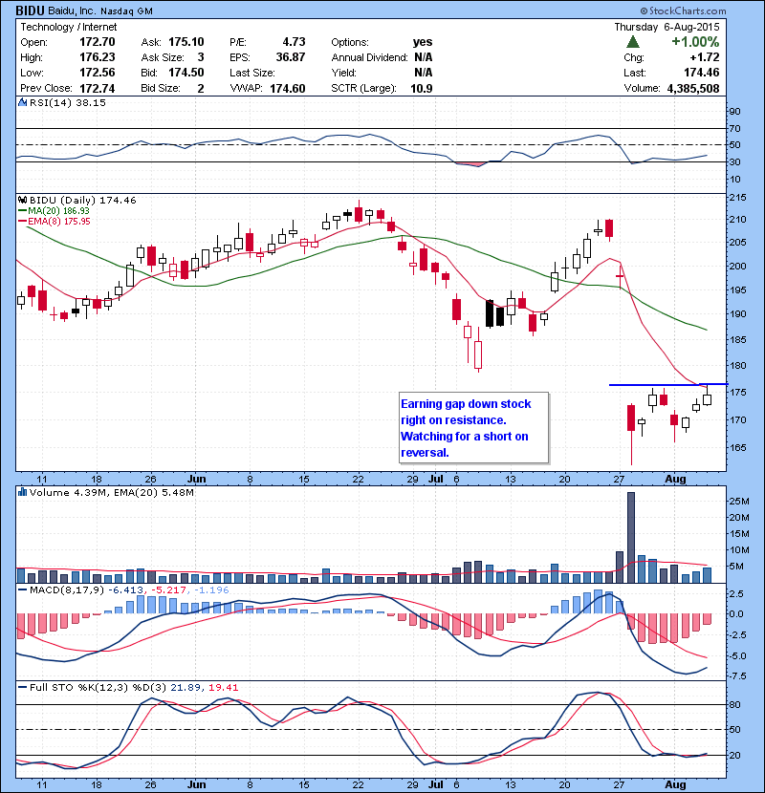This screenshot has width=765, height=793.
Task: Click the EPS value 36.87
Action: pos(291,57)
